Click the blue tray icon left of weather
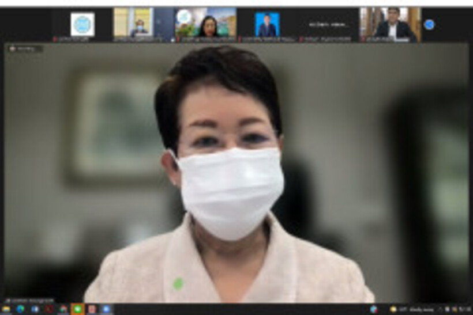The width and height of the screenshot is (473, 315). click(374, 309)
